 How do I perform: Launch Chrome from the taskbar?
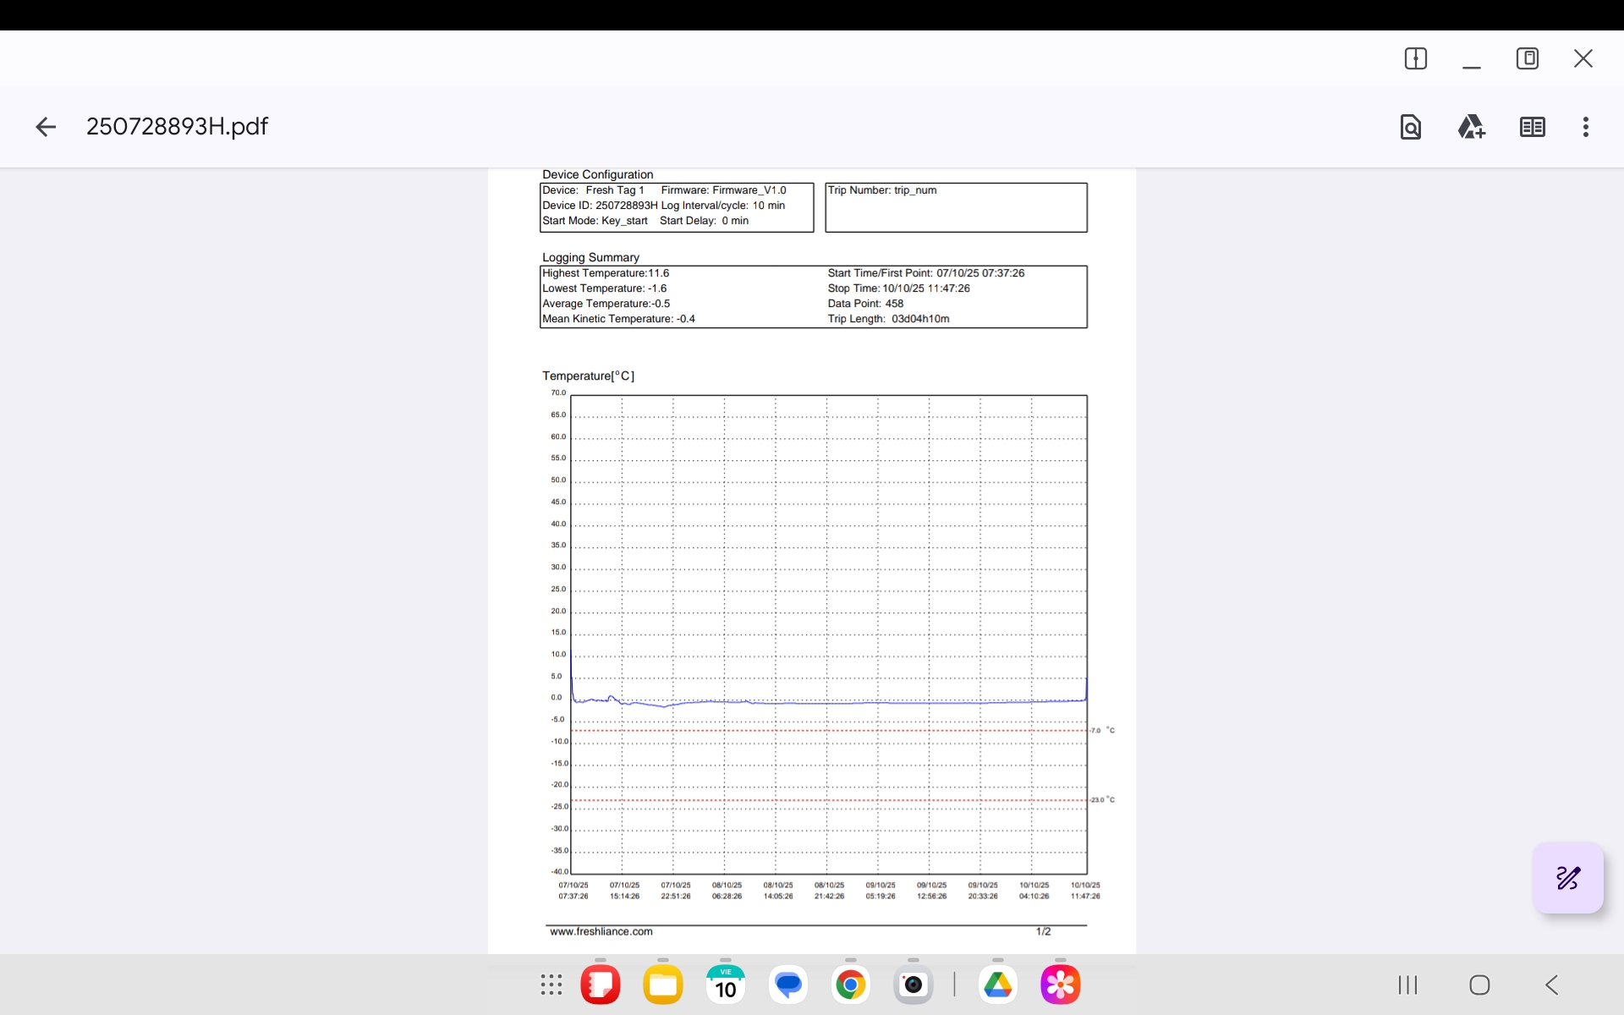click(x=851, y=985)
